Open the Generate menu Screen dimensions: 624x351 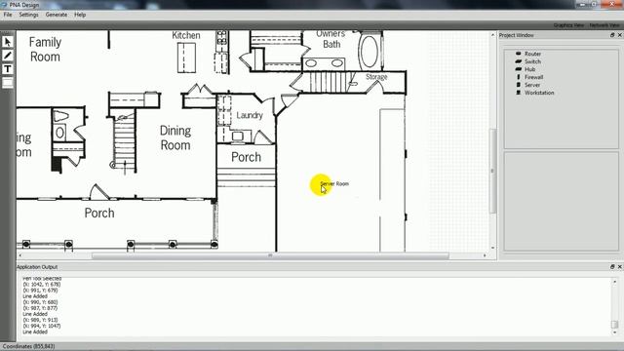click(57, 15)
